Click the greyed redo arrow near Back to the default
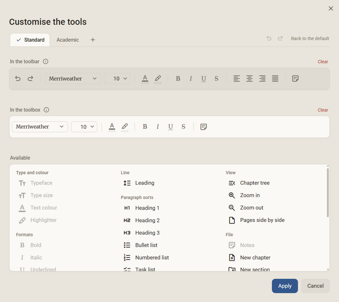Viewport: 339px width, 302px height. tap(281, 38)
